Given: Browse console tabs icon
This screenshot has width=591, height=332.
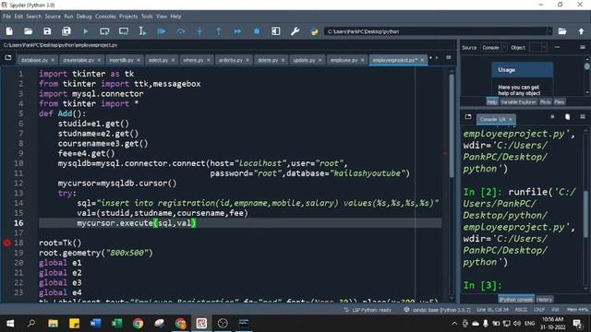Looking at the screenshot, I should point(468,117).
